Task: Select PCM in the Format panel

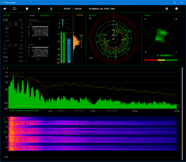Action: 5,20
